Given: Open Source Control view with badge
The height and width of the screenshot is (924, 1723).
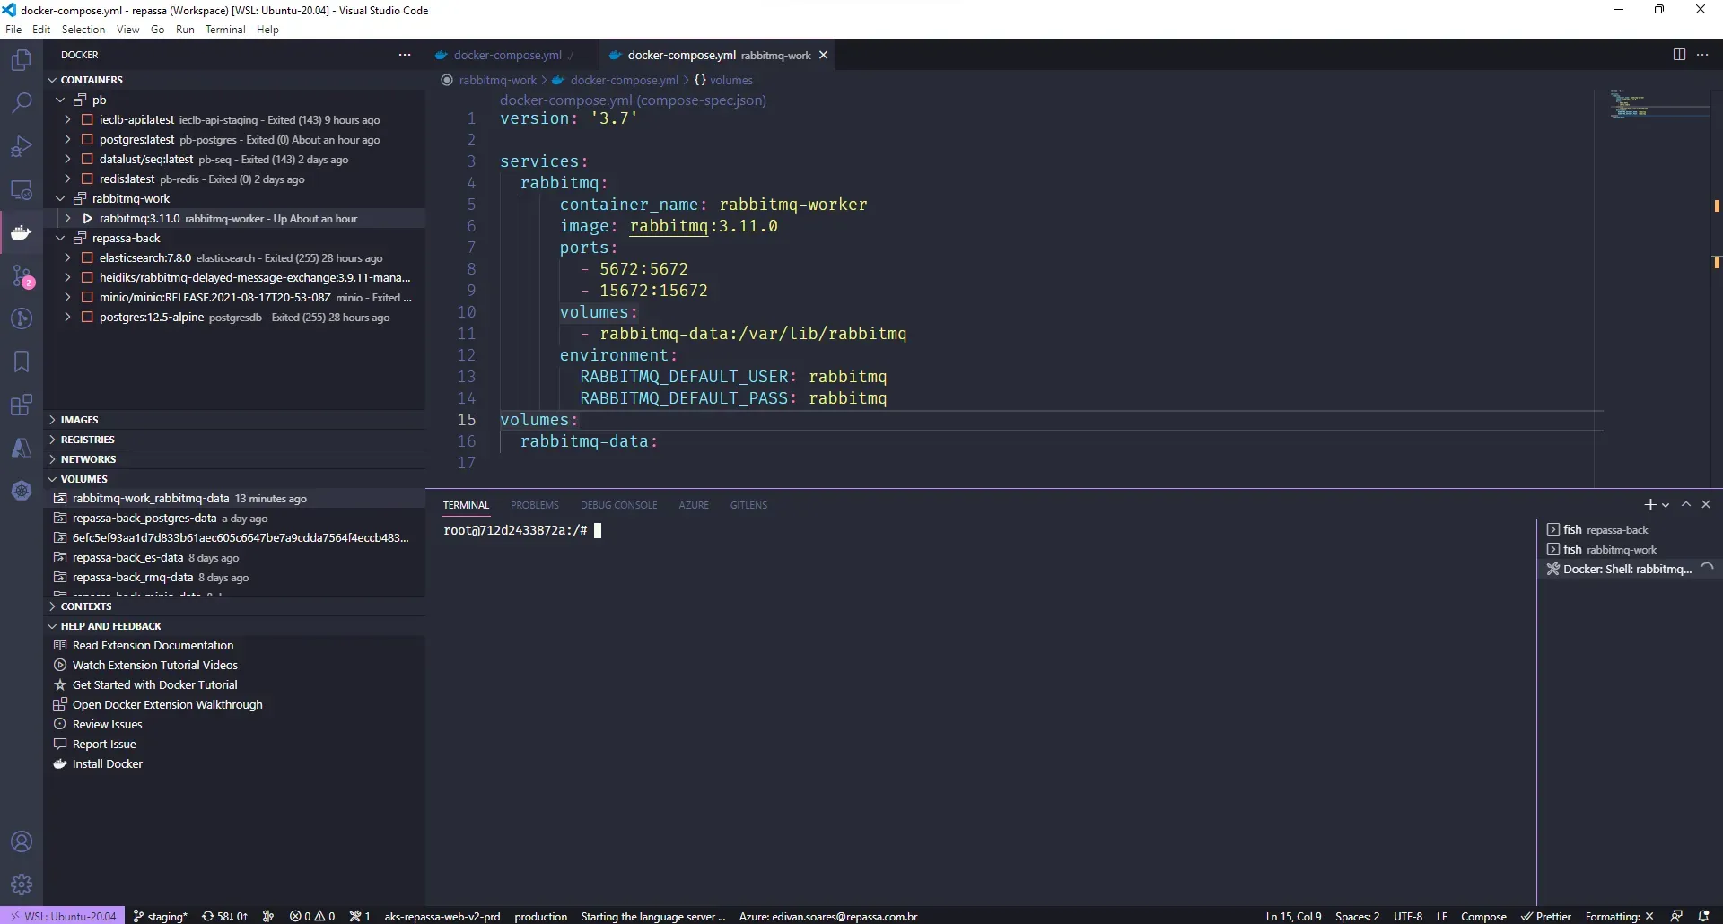Looking at the screenshot, I should (22, 276).
